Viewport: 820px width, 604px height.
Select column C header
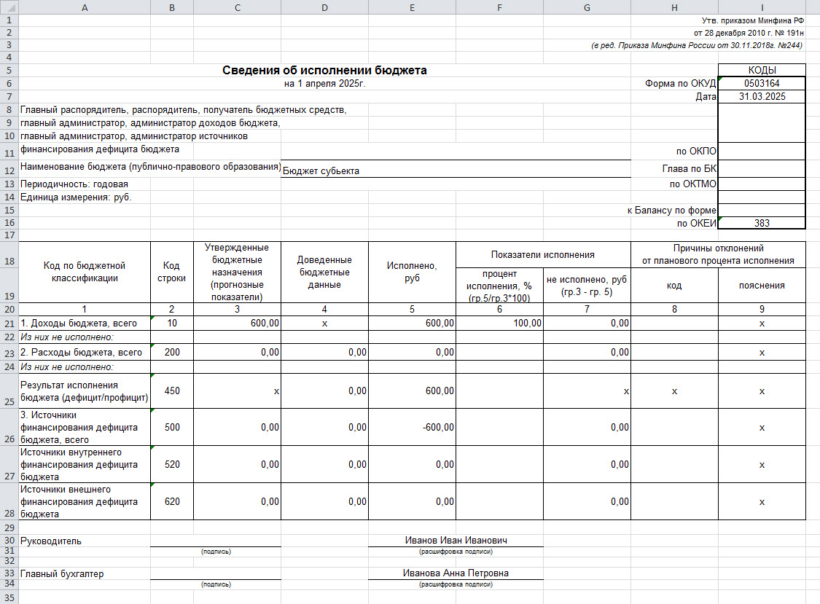238,7
